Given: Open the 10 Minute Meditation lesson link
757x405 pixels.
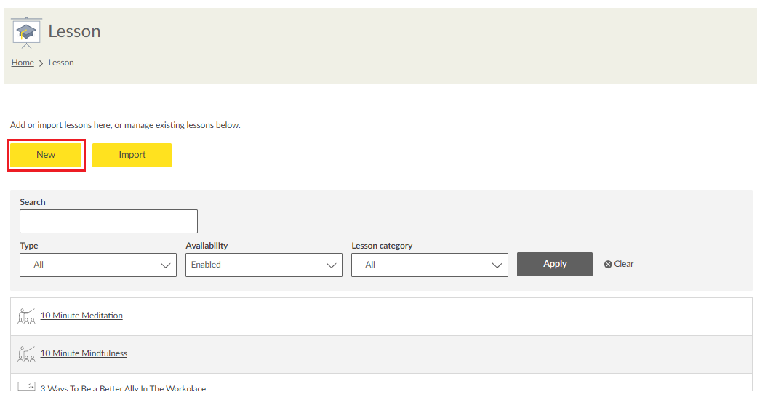Looking at the screenshot, I should tap(81, 316).
